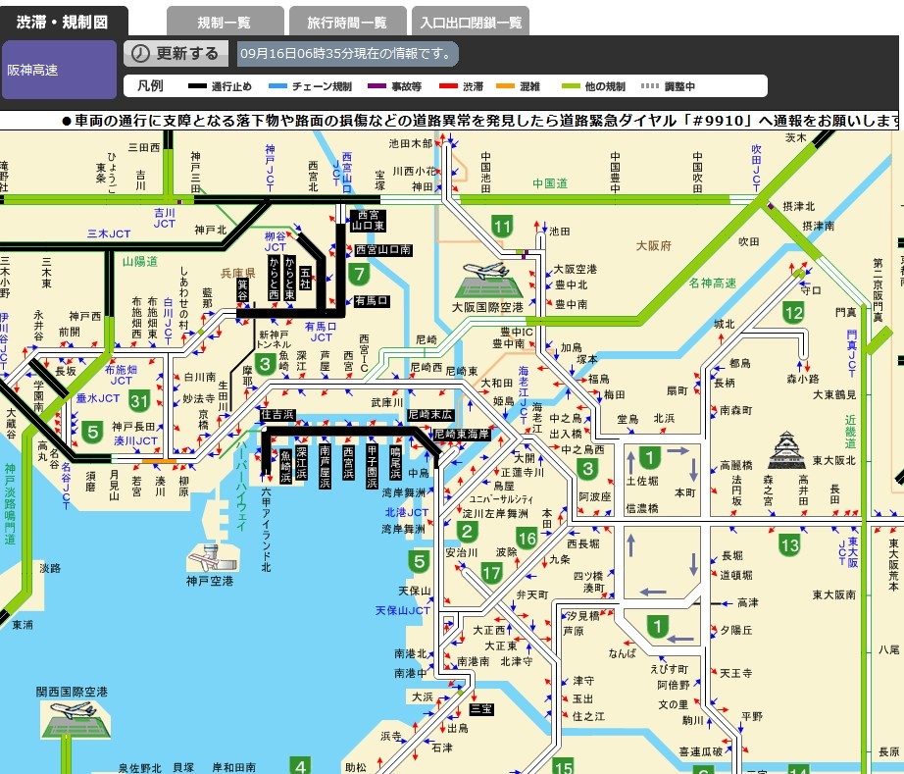Select the 西宮山口南 closure label
The width and height of the screenshot is (904, 774).
tap(385, 251)
